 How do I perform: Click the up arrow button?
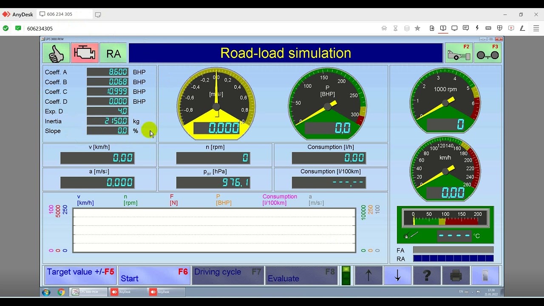click(x=368, y=275)
